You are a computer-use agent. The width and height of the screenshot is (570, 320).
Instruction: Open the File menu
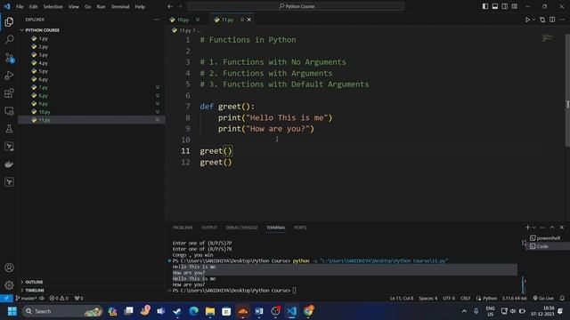[x=20, y=6]
